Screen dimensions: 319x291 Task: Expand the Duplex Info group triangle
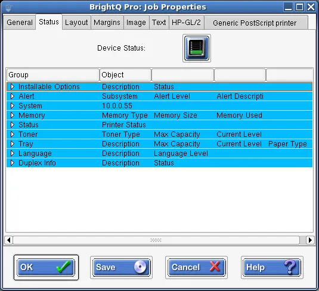tap(13, 163)
